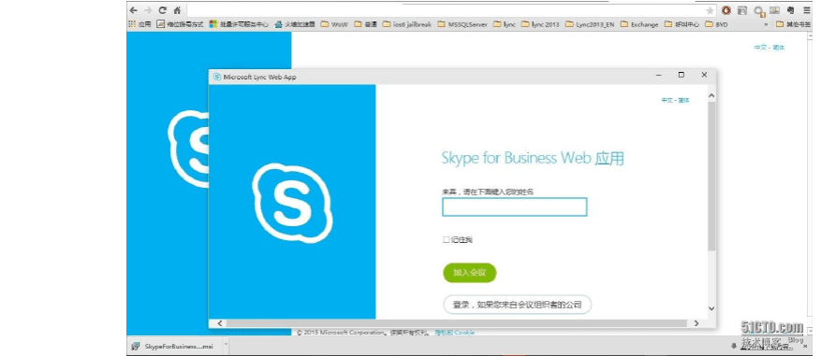836x356 pixels.
Task: Tick the 记住我 remember me checkbox
Action: [447, 240]
